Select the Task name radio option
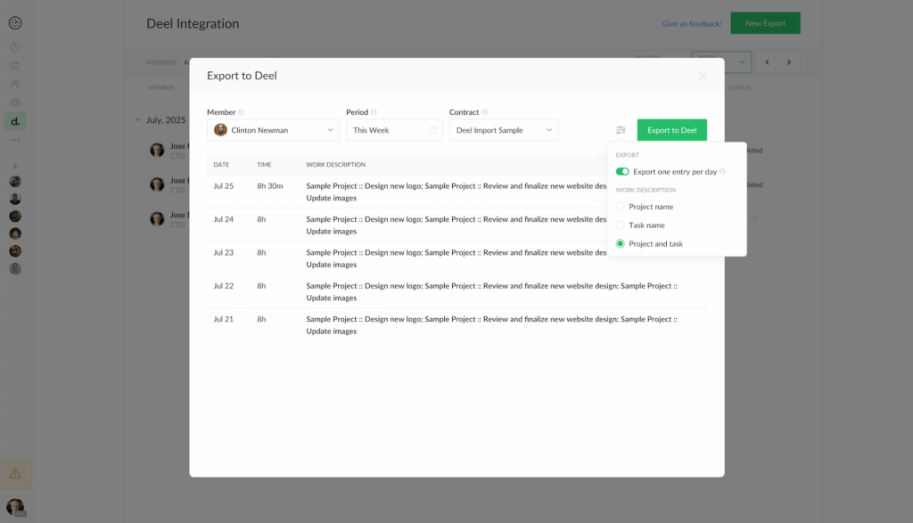Image resolution: width=913 pixels, height=523 pixels. pyautogui.click(x=621, y=225)
